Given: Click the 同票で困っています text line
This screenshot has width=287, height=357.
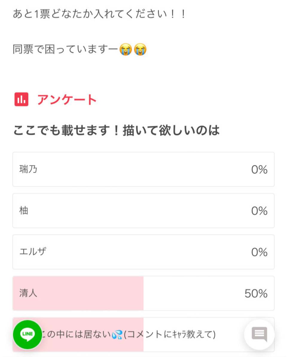Looking at the screenshot, I should pyautogui.click(x=65, y=50).
